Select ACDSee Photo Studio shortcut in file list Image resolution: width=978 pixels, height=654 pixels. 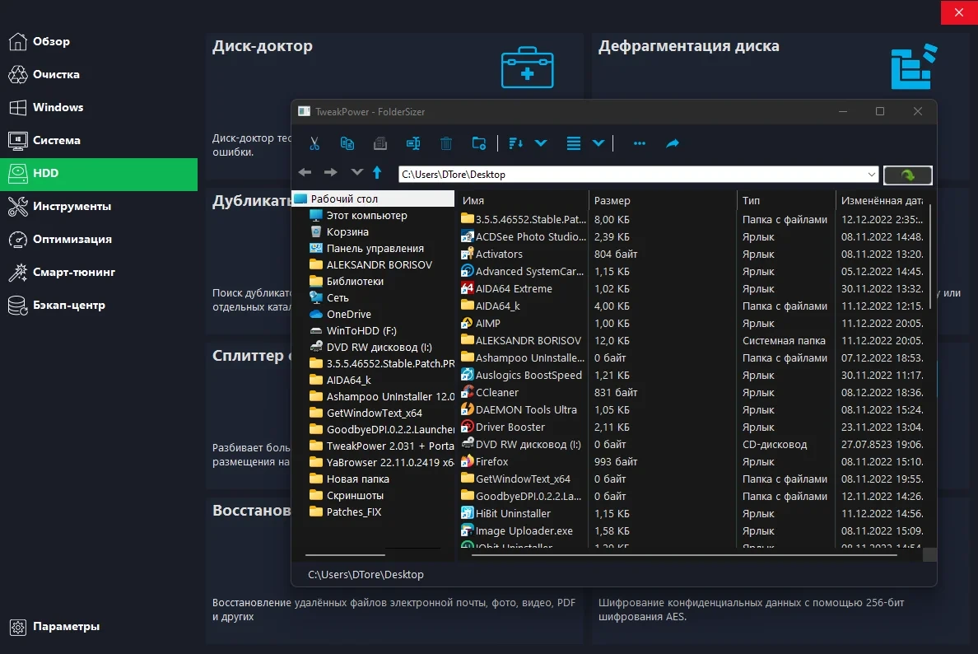coord(523,237)
